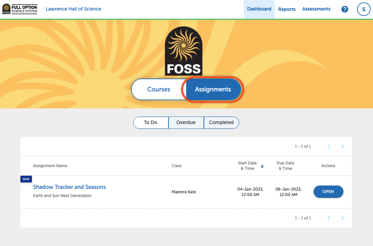Switch to the Courses view

pyautogui.click(x=159, y=89)
